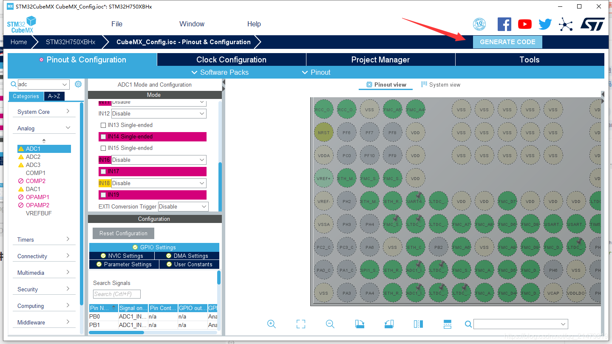Select the NRST pin on chip
The image size is (612, 344).
(323, 133)
